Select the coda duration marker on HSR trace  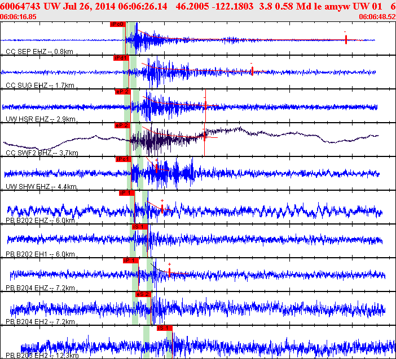[x=205, y=105]
